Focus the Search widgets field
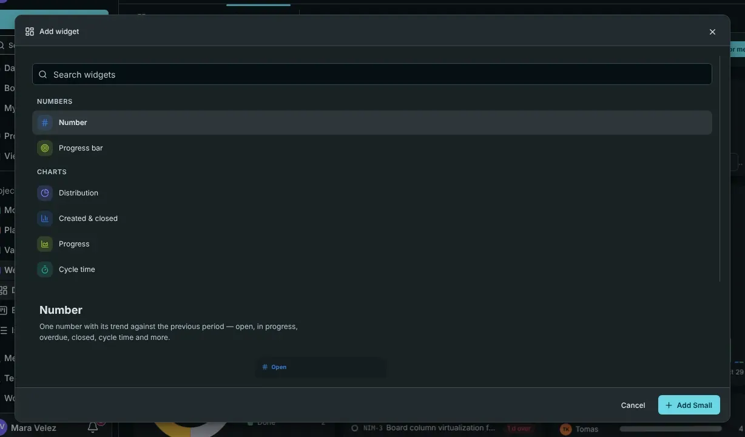The width and height of the screenshot is (745, 437). coord(372,75)
